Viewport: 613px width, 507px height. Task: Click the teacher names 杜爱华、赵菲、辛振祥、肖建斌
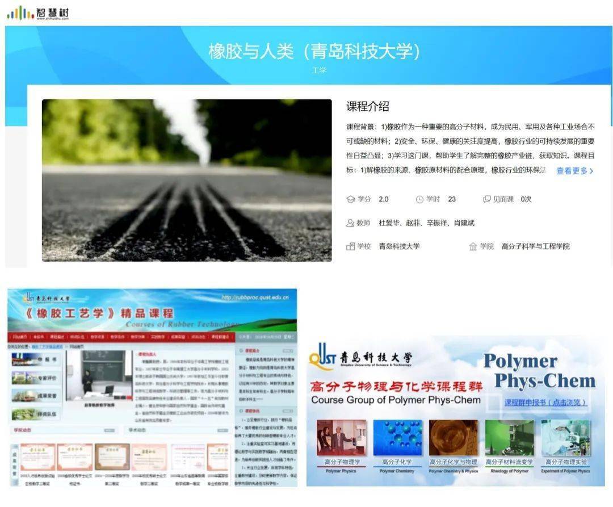click(x=426, y=223)
